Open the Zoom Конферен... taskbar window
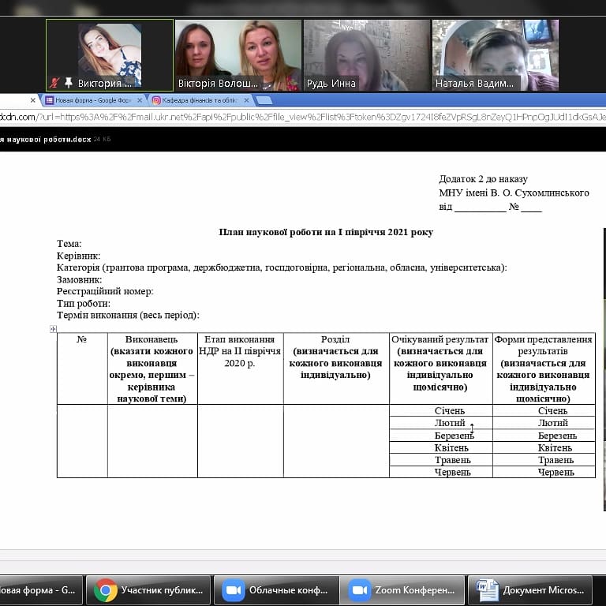The width and height of the screenshot is (606, 606). coord(403,589)
